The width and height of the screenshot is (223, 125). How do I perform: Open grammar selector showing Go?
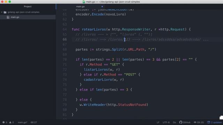coord(174,122)
